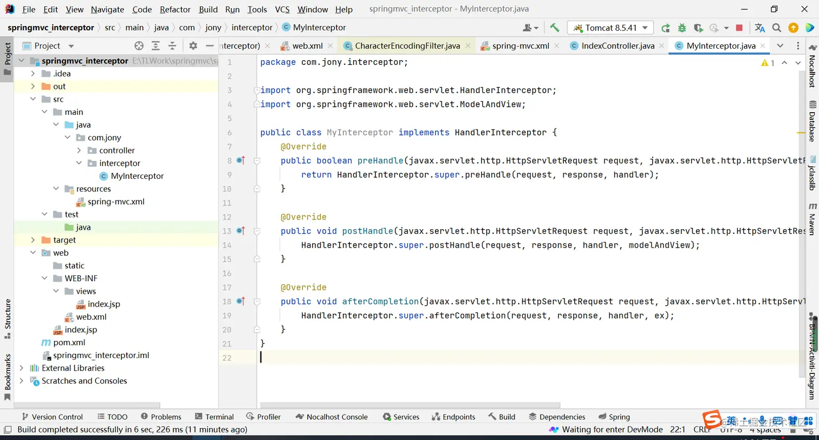Open the Structure tool window
This screenshot has height=440, width=819.
point(8,319)
